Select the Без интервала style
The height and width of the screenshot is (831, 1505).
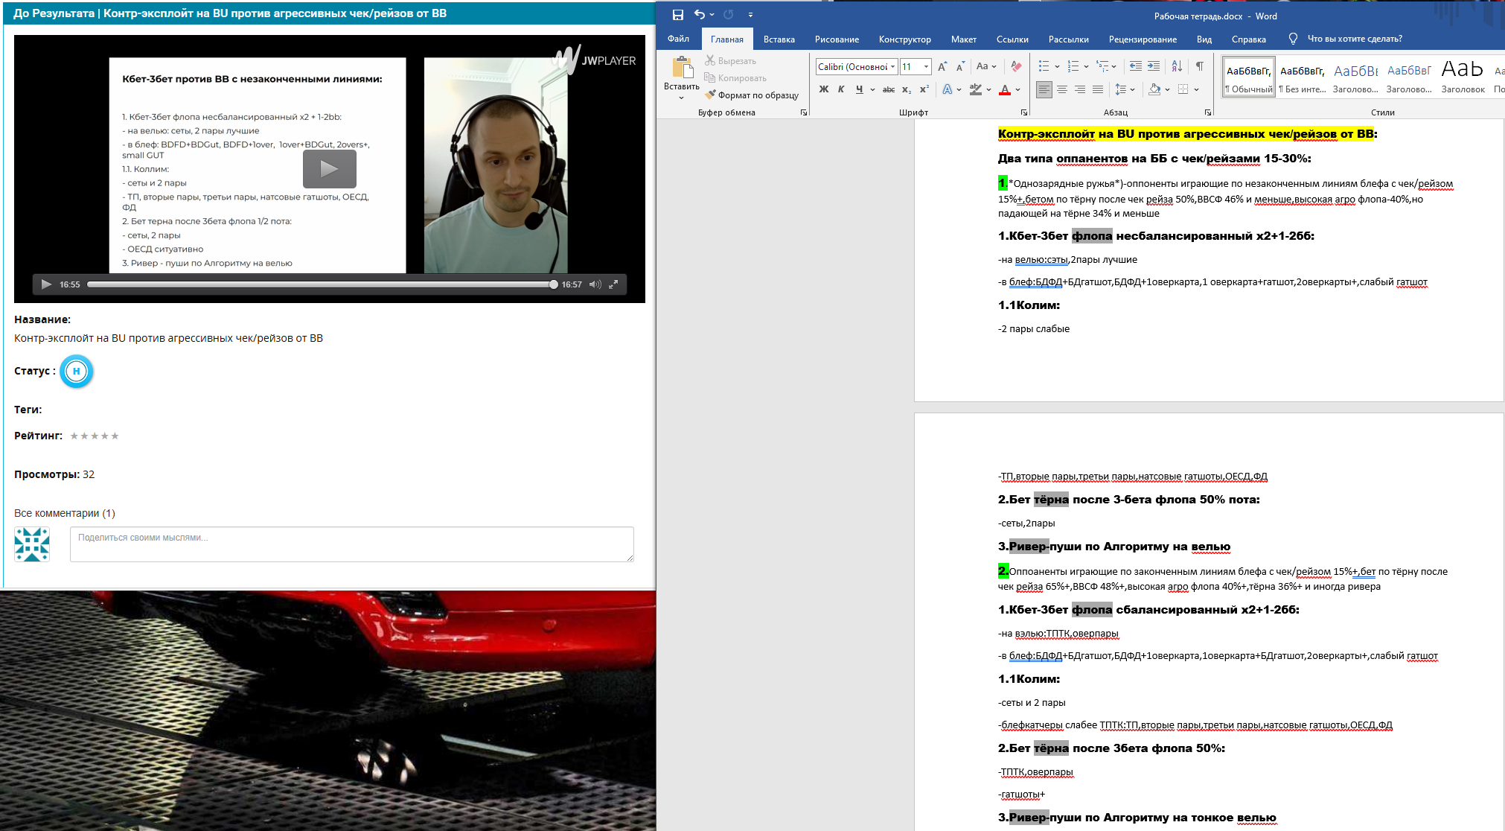click(1303, 77)
